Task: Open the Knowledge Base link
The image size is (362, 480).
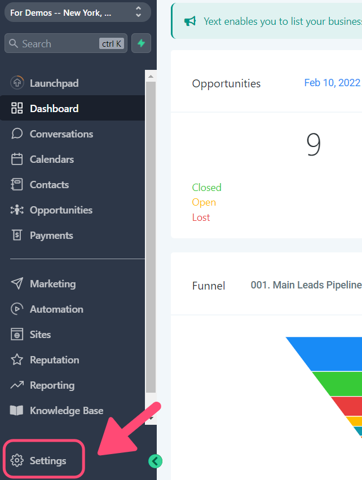Action: 72,411
